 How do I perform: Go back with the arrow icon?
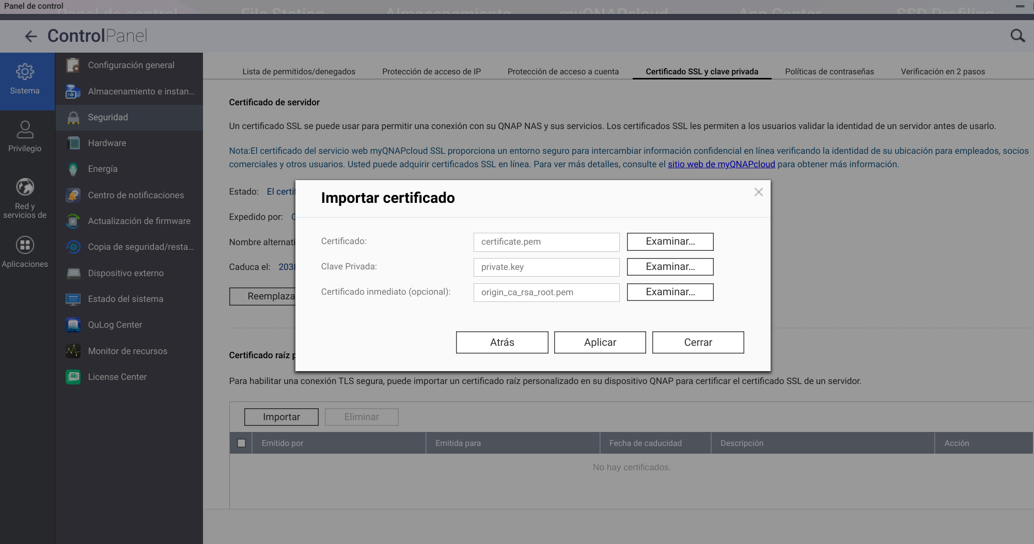tap(31, 36)
